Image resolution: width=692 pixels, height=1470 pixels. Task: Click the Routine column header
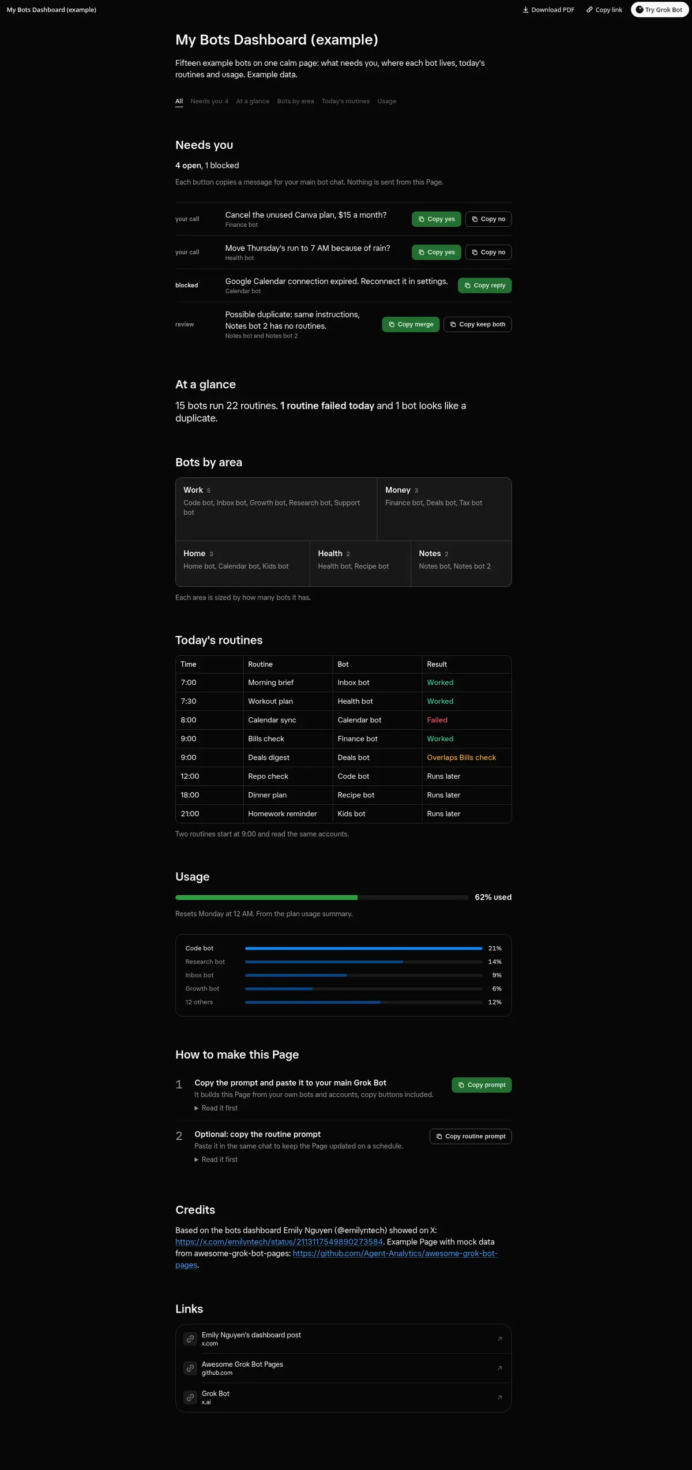pos(288,664)
